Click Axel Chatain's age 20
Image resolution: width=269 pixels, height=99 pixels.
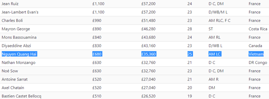[190, 88]
